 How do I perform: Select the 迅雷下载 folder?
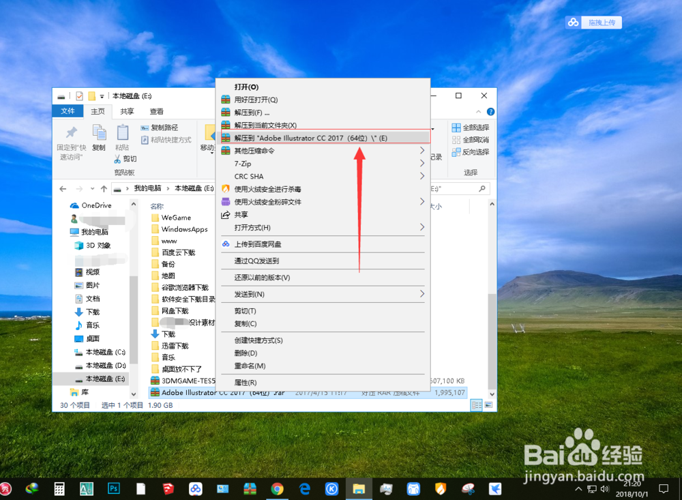(170, 346)
